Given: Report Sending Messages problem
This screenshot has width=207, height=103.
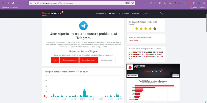Looking at the screenshot, I should (69, 60).
